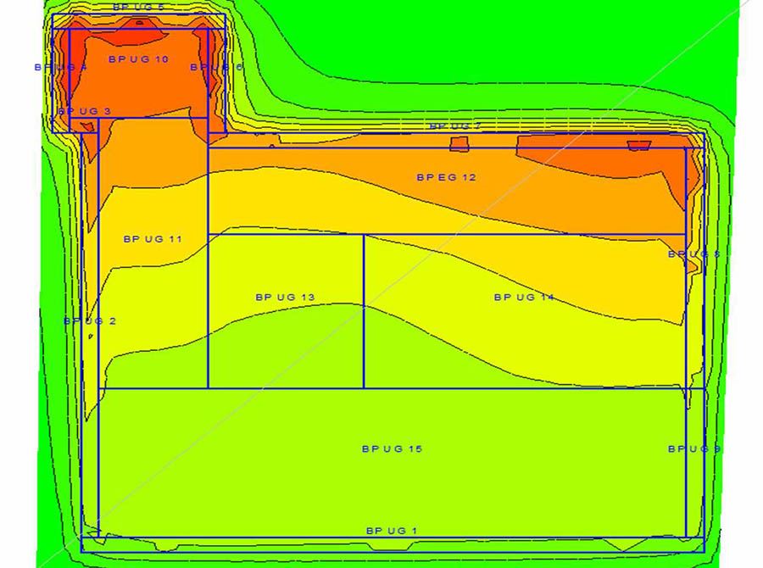The image size is (763, 568).
Task: Click the BP UG 11 label
Action: pos(153,239)
